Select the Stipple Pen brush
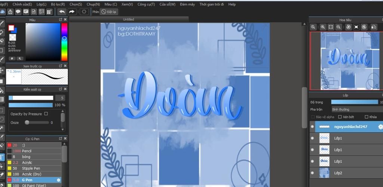 pos(34,168)
